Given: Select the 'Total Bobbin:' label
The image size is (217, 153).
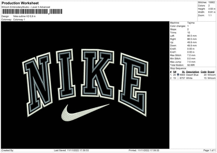Looking at the screenshot, I should coord(177,65).
